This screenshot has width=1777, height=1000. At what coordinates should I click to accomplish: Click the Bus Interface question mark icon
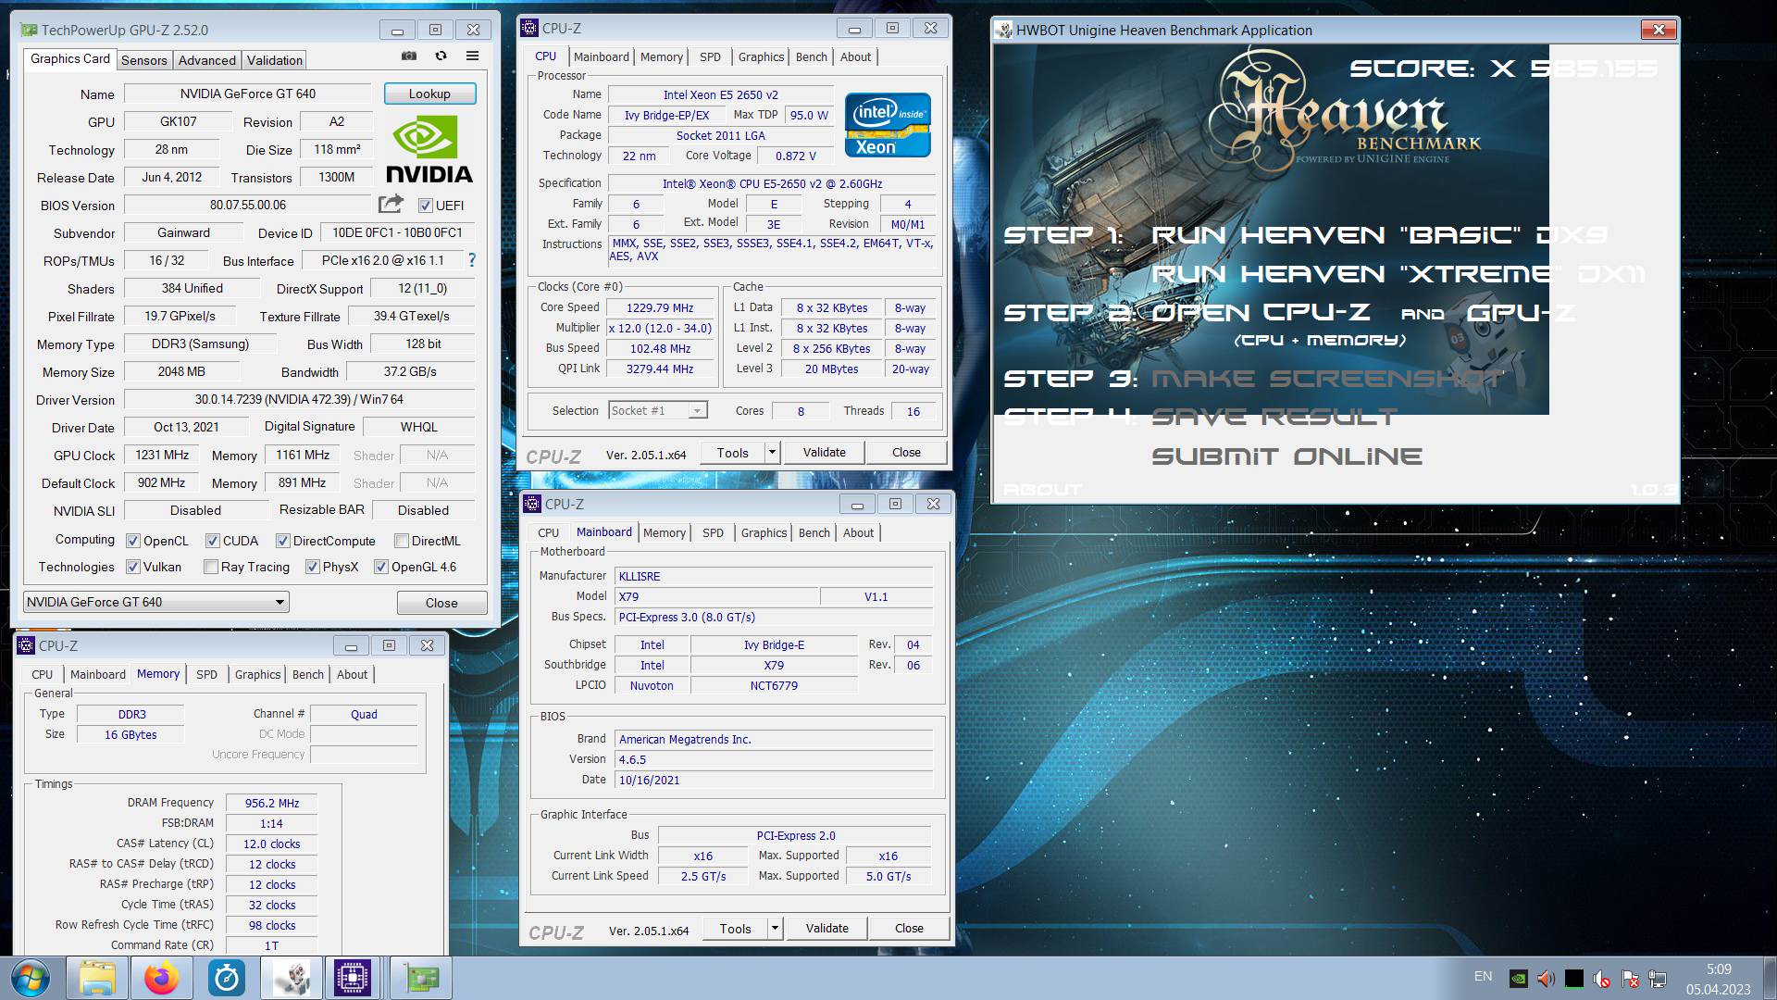coord(472,260)
